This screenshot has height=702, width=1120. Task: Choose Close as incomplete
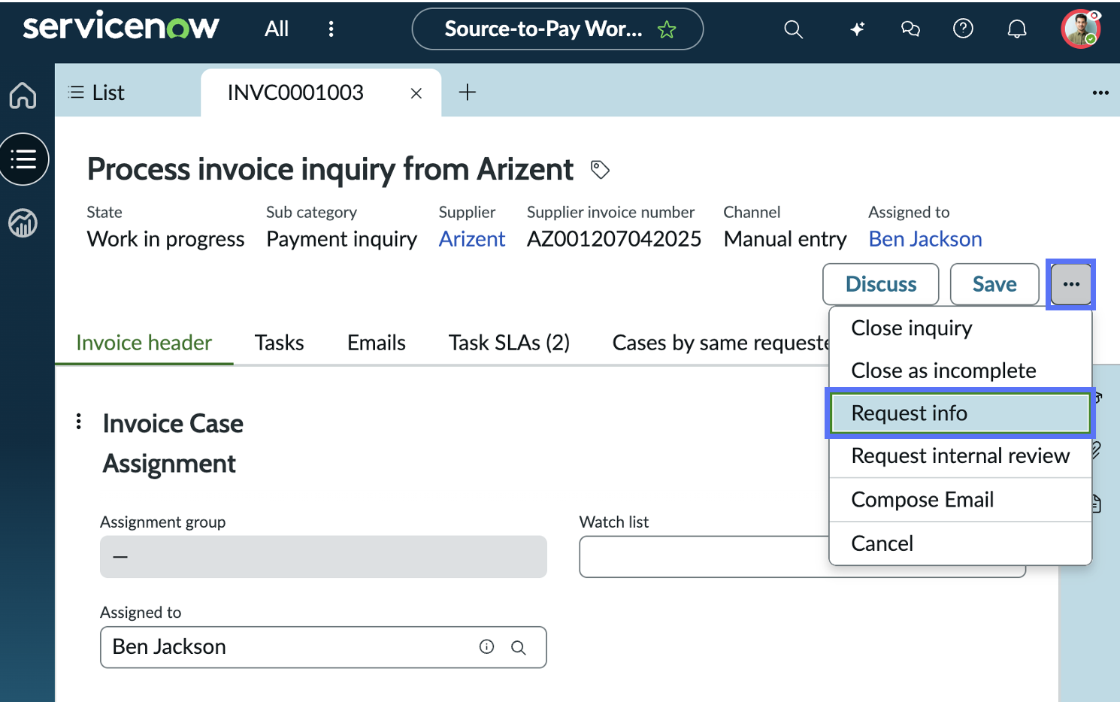point(961,371)
